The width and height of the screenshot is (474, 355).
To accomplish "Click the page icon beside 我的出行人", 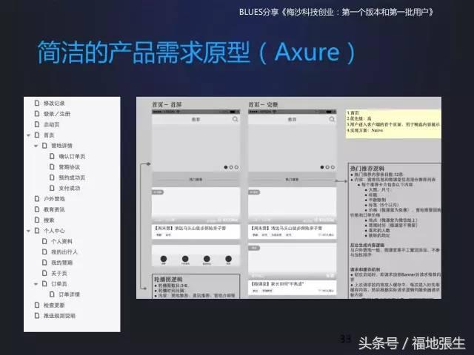I will click(x=44, y=252).
